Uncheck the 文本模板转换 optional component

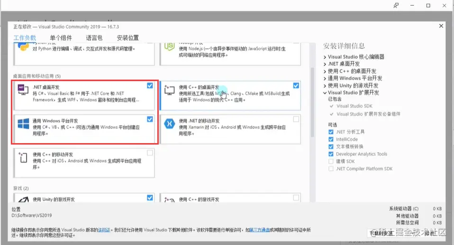point(331,146)
